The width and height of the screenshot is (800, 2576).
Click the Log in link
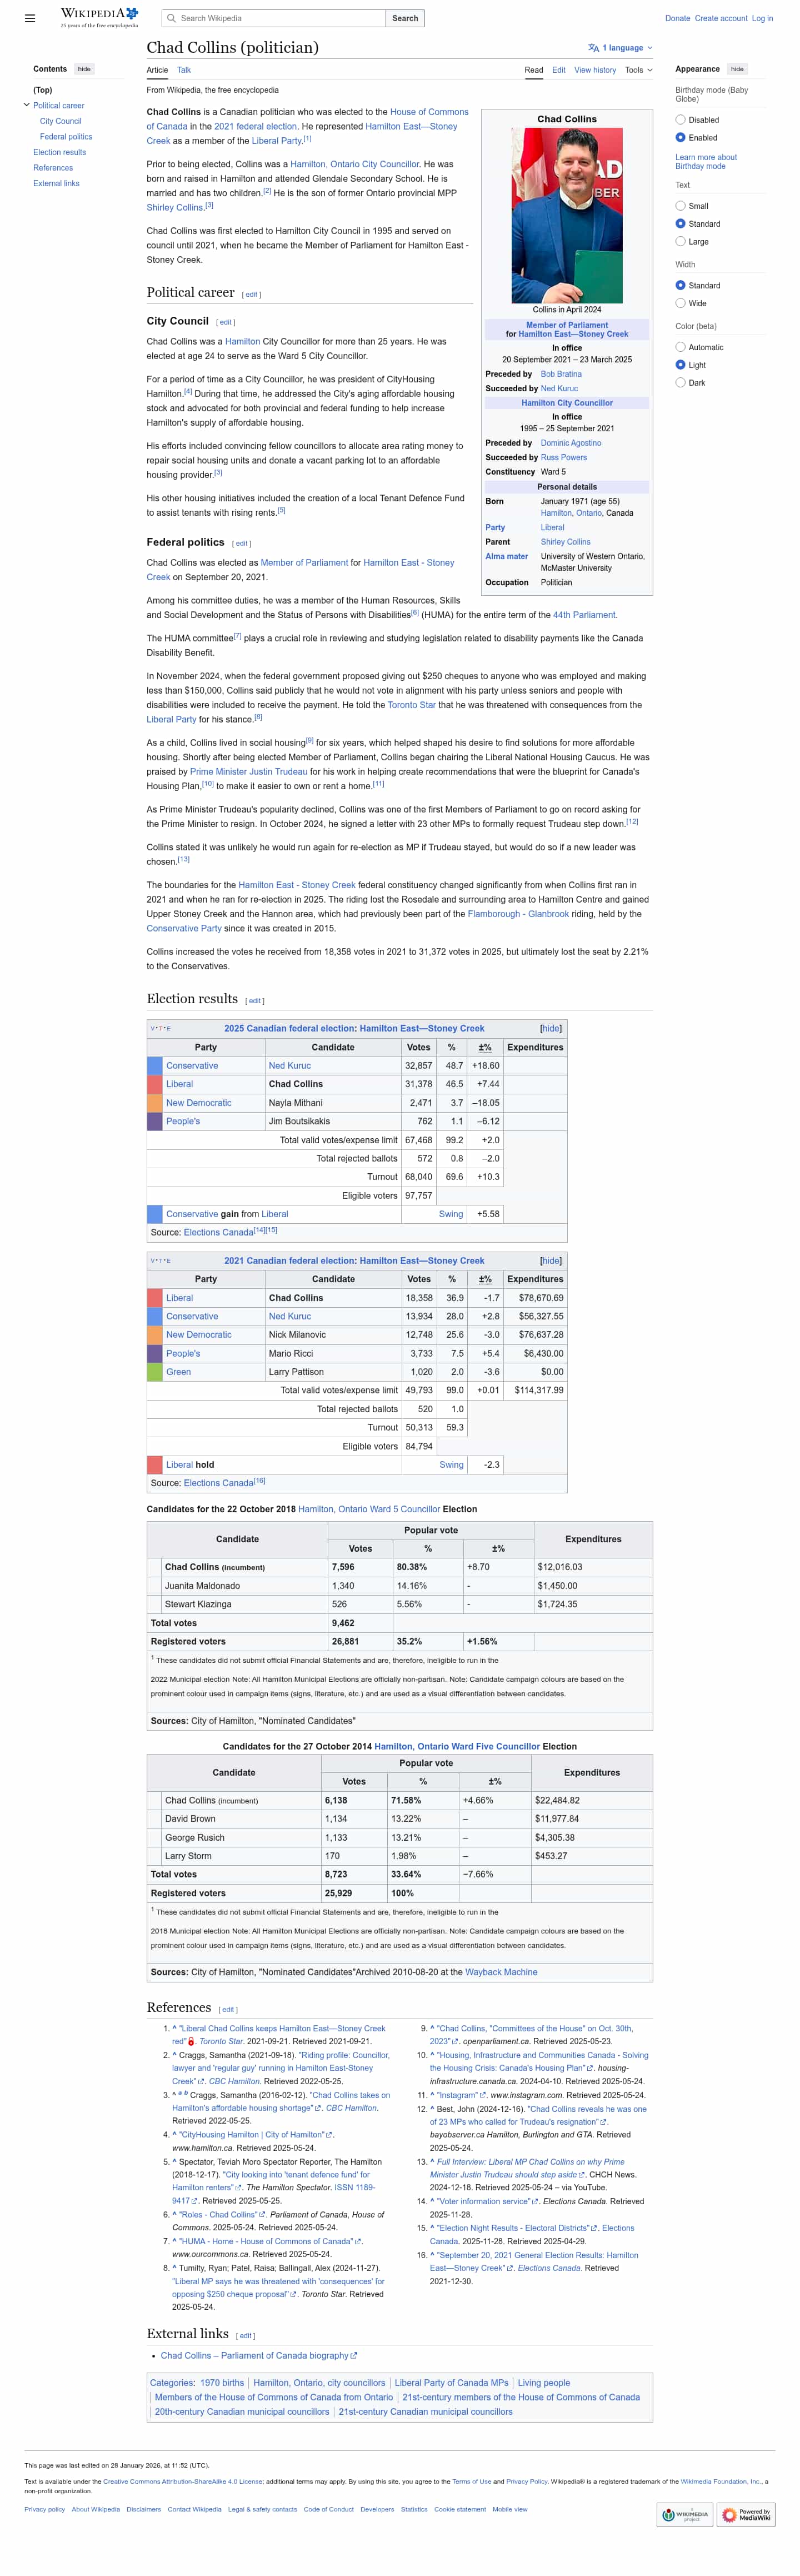click(762, 18)
